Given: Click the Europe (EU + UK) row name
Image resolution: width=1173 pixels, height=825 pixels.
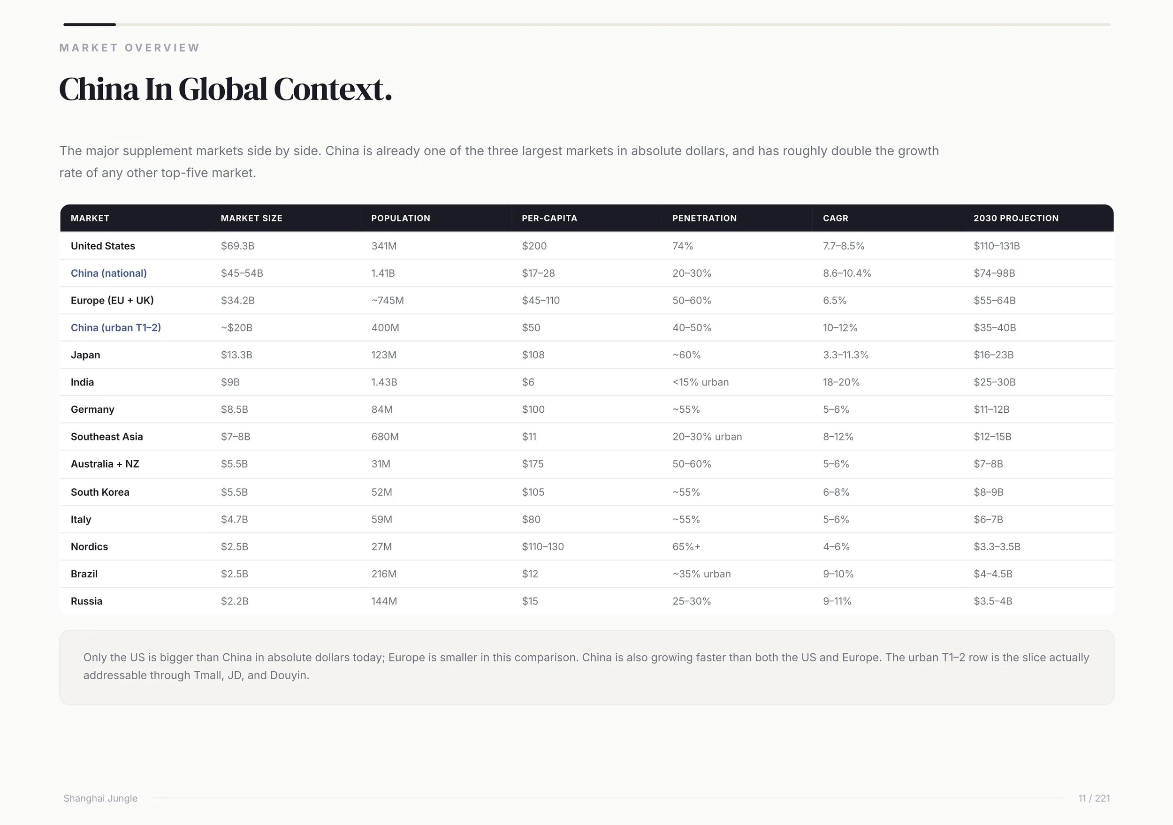Looking at the screenshot, I should pyautogui.click(x=113, y=300).
